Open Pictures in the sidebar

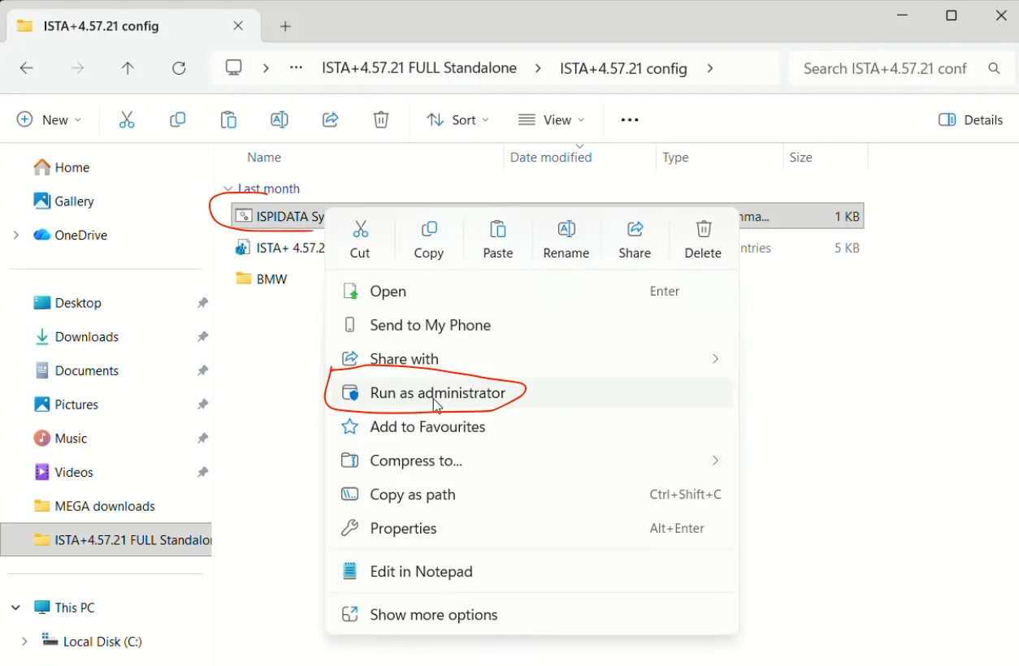[x=66, y=404]
